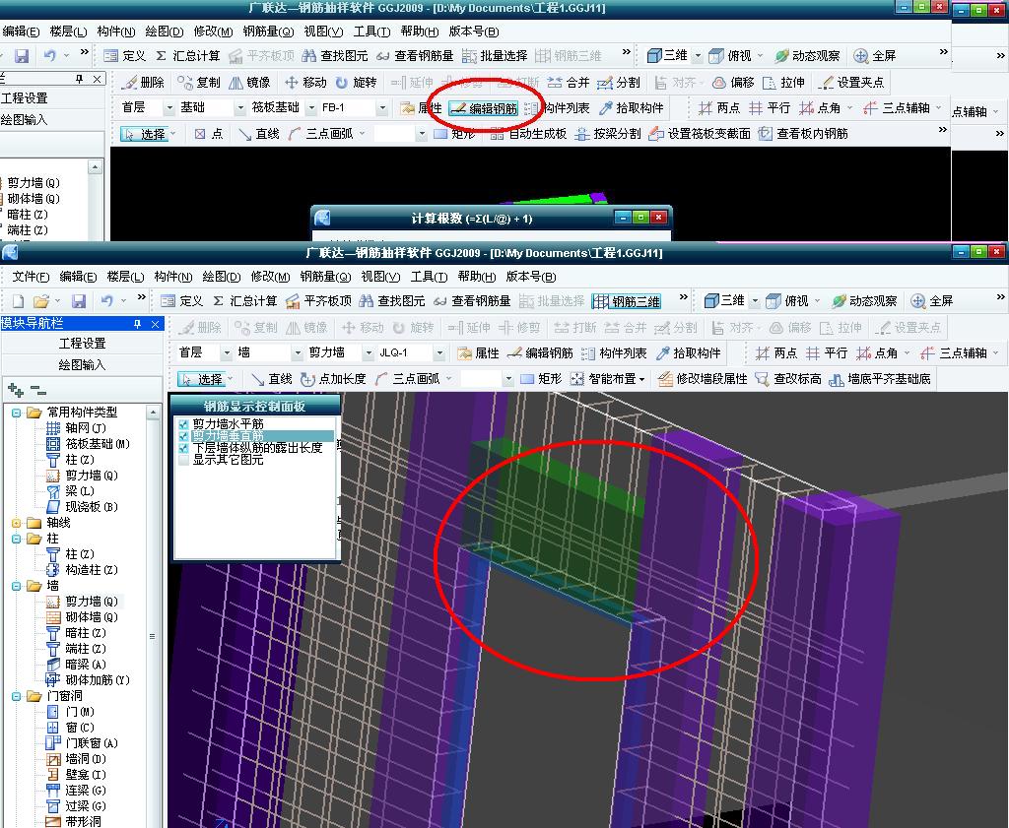Viewport: 1009px width, 828px height.
Task: Open the 钢筋量 menu in the lower window
Action: [x=325, y=277]
